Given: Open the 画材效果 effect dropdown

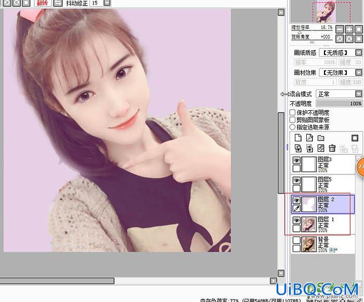Looking at the screenshot, I should (359, 72).
